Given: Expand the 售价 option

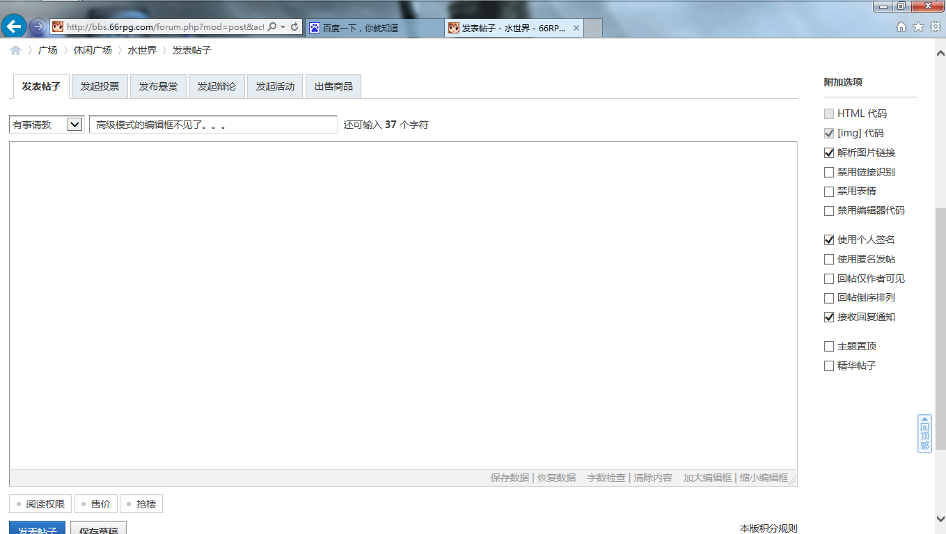Looking at the screenshot, I should [x=95, y=504].
